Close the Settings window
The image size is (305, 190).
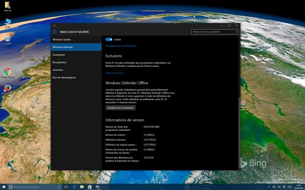[236, 25]
